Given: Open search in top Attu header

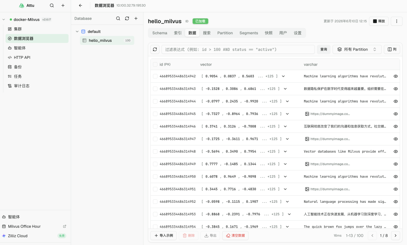Looking at the screenshot, I should [52, 5].
